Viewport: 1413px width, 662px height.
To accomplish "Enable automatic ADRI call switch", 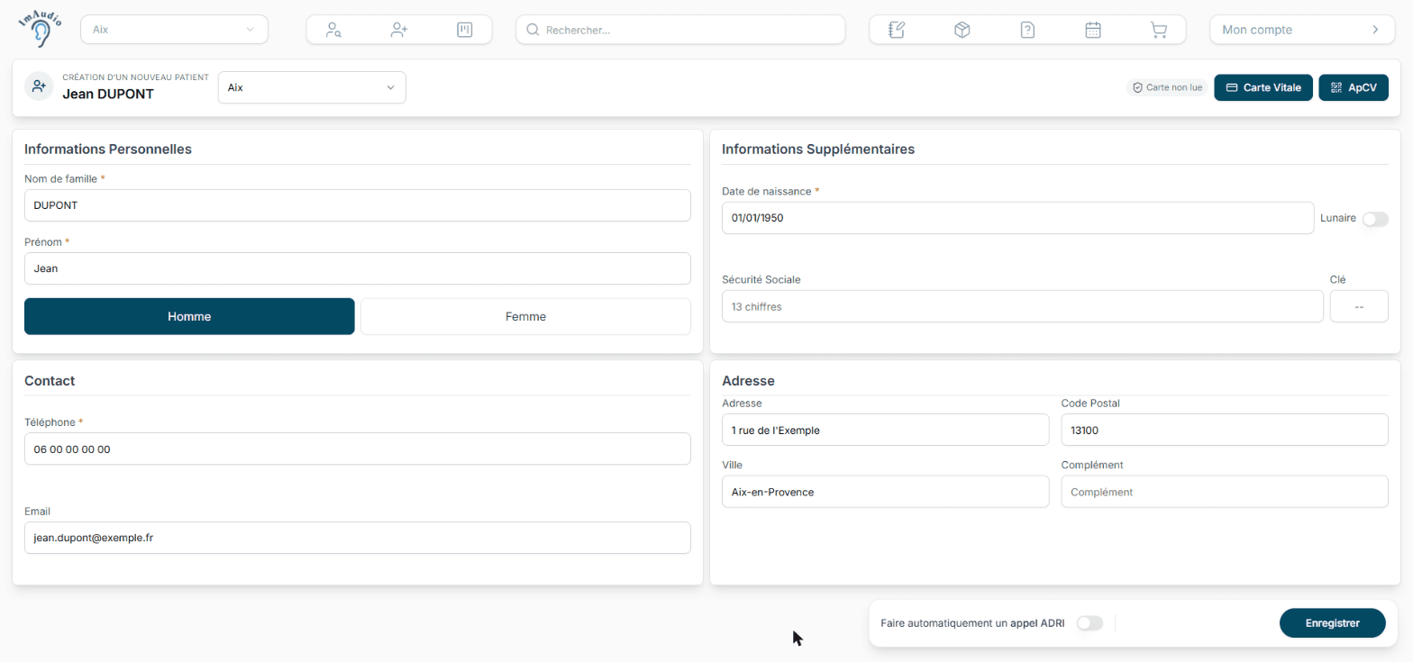I will click(x=1089, y=623).
